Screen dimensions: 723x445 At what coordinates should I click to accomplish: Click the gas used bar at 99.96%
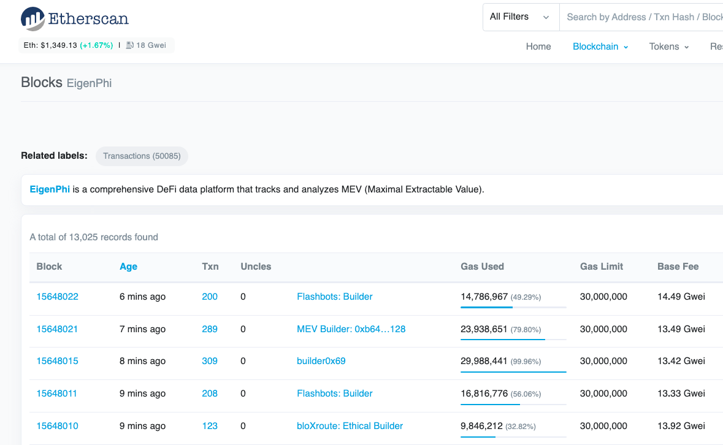[x=513, y=372]
